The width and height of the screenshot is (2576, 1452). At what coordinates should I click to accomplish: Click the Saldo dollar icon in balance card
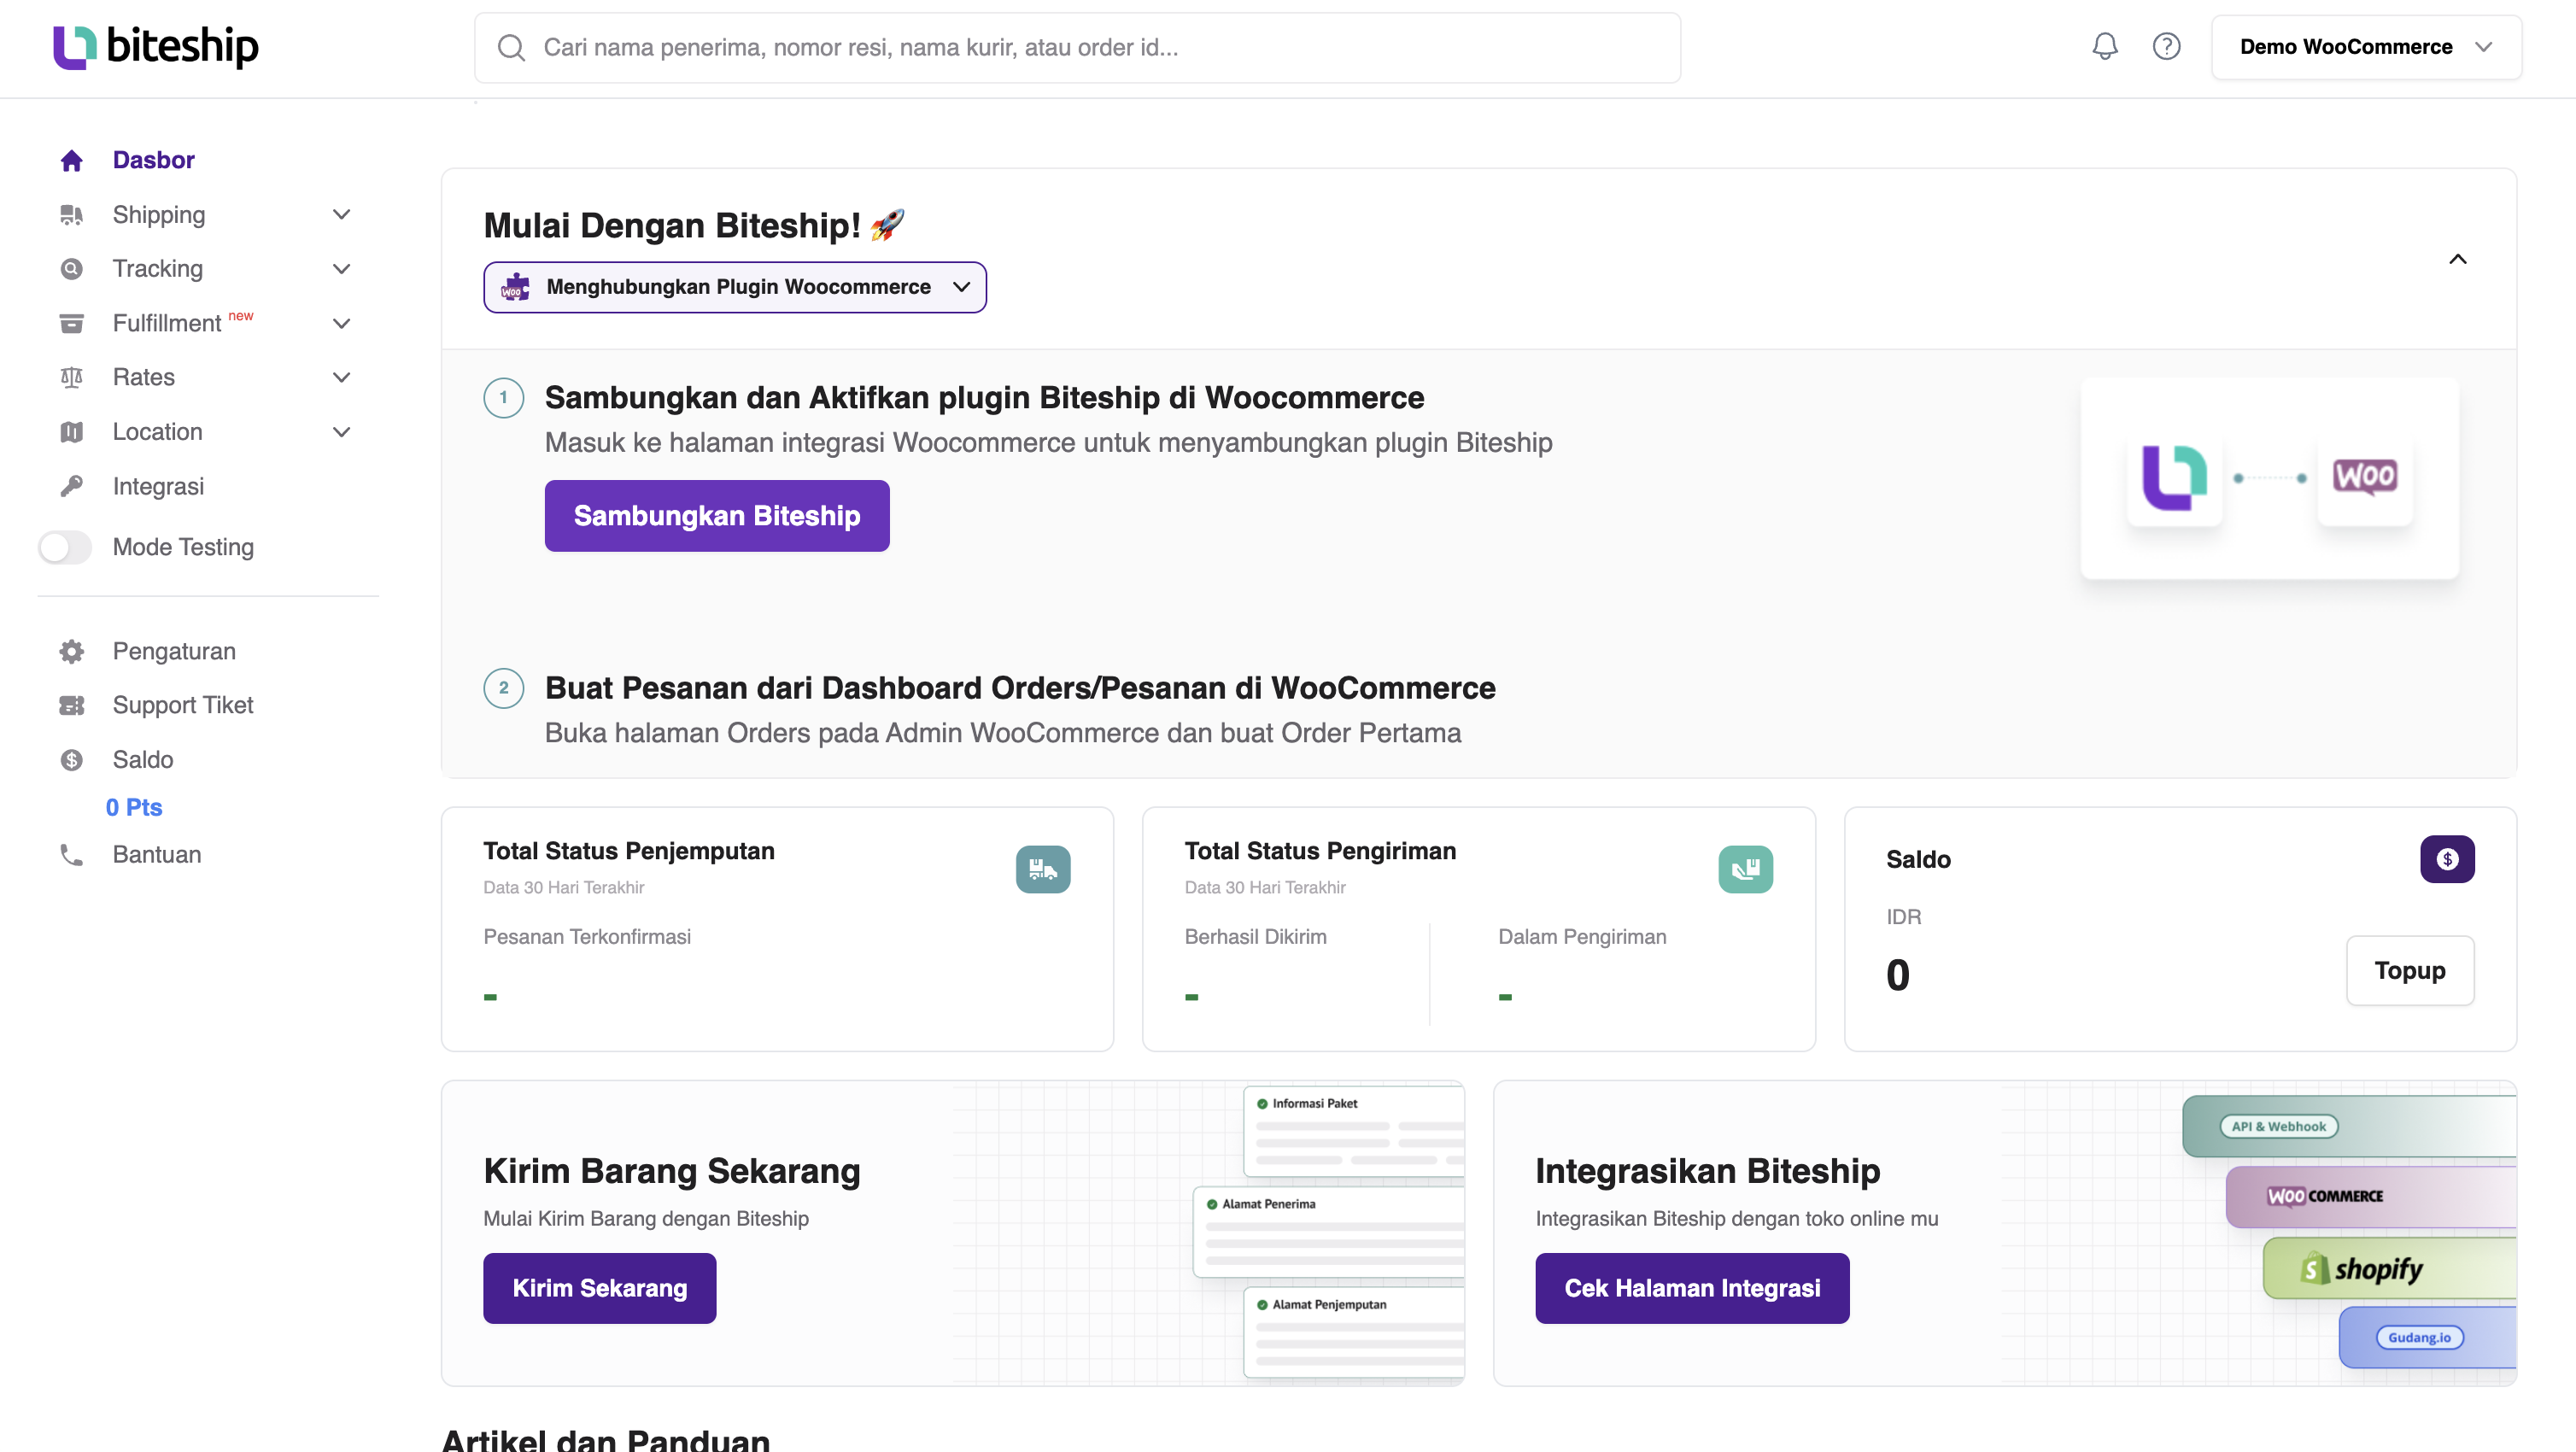[2446, 859]
